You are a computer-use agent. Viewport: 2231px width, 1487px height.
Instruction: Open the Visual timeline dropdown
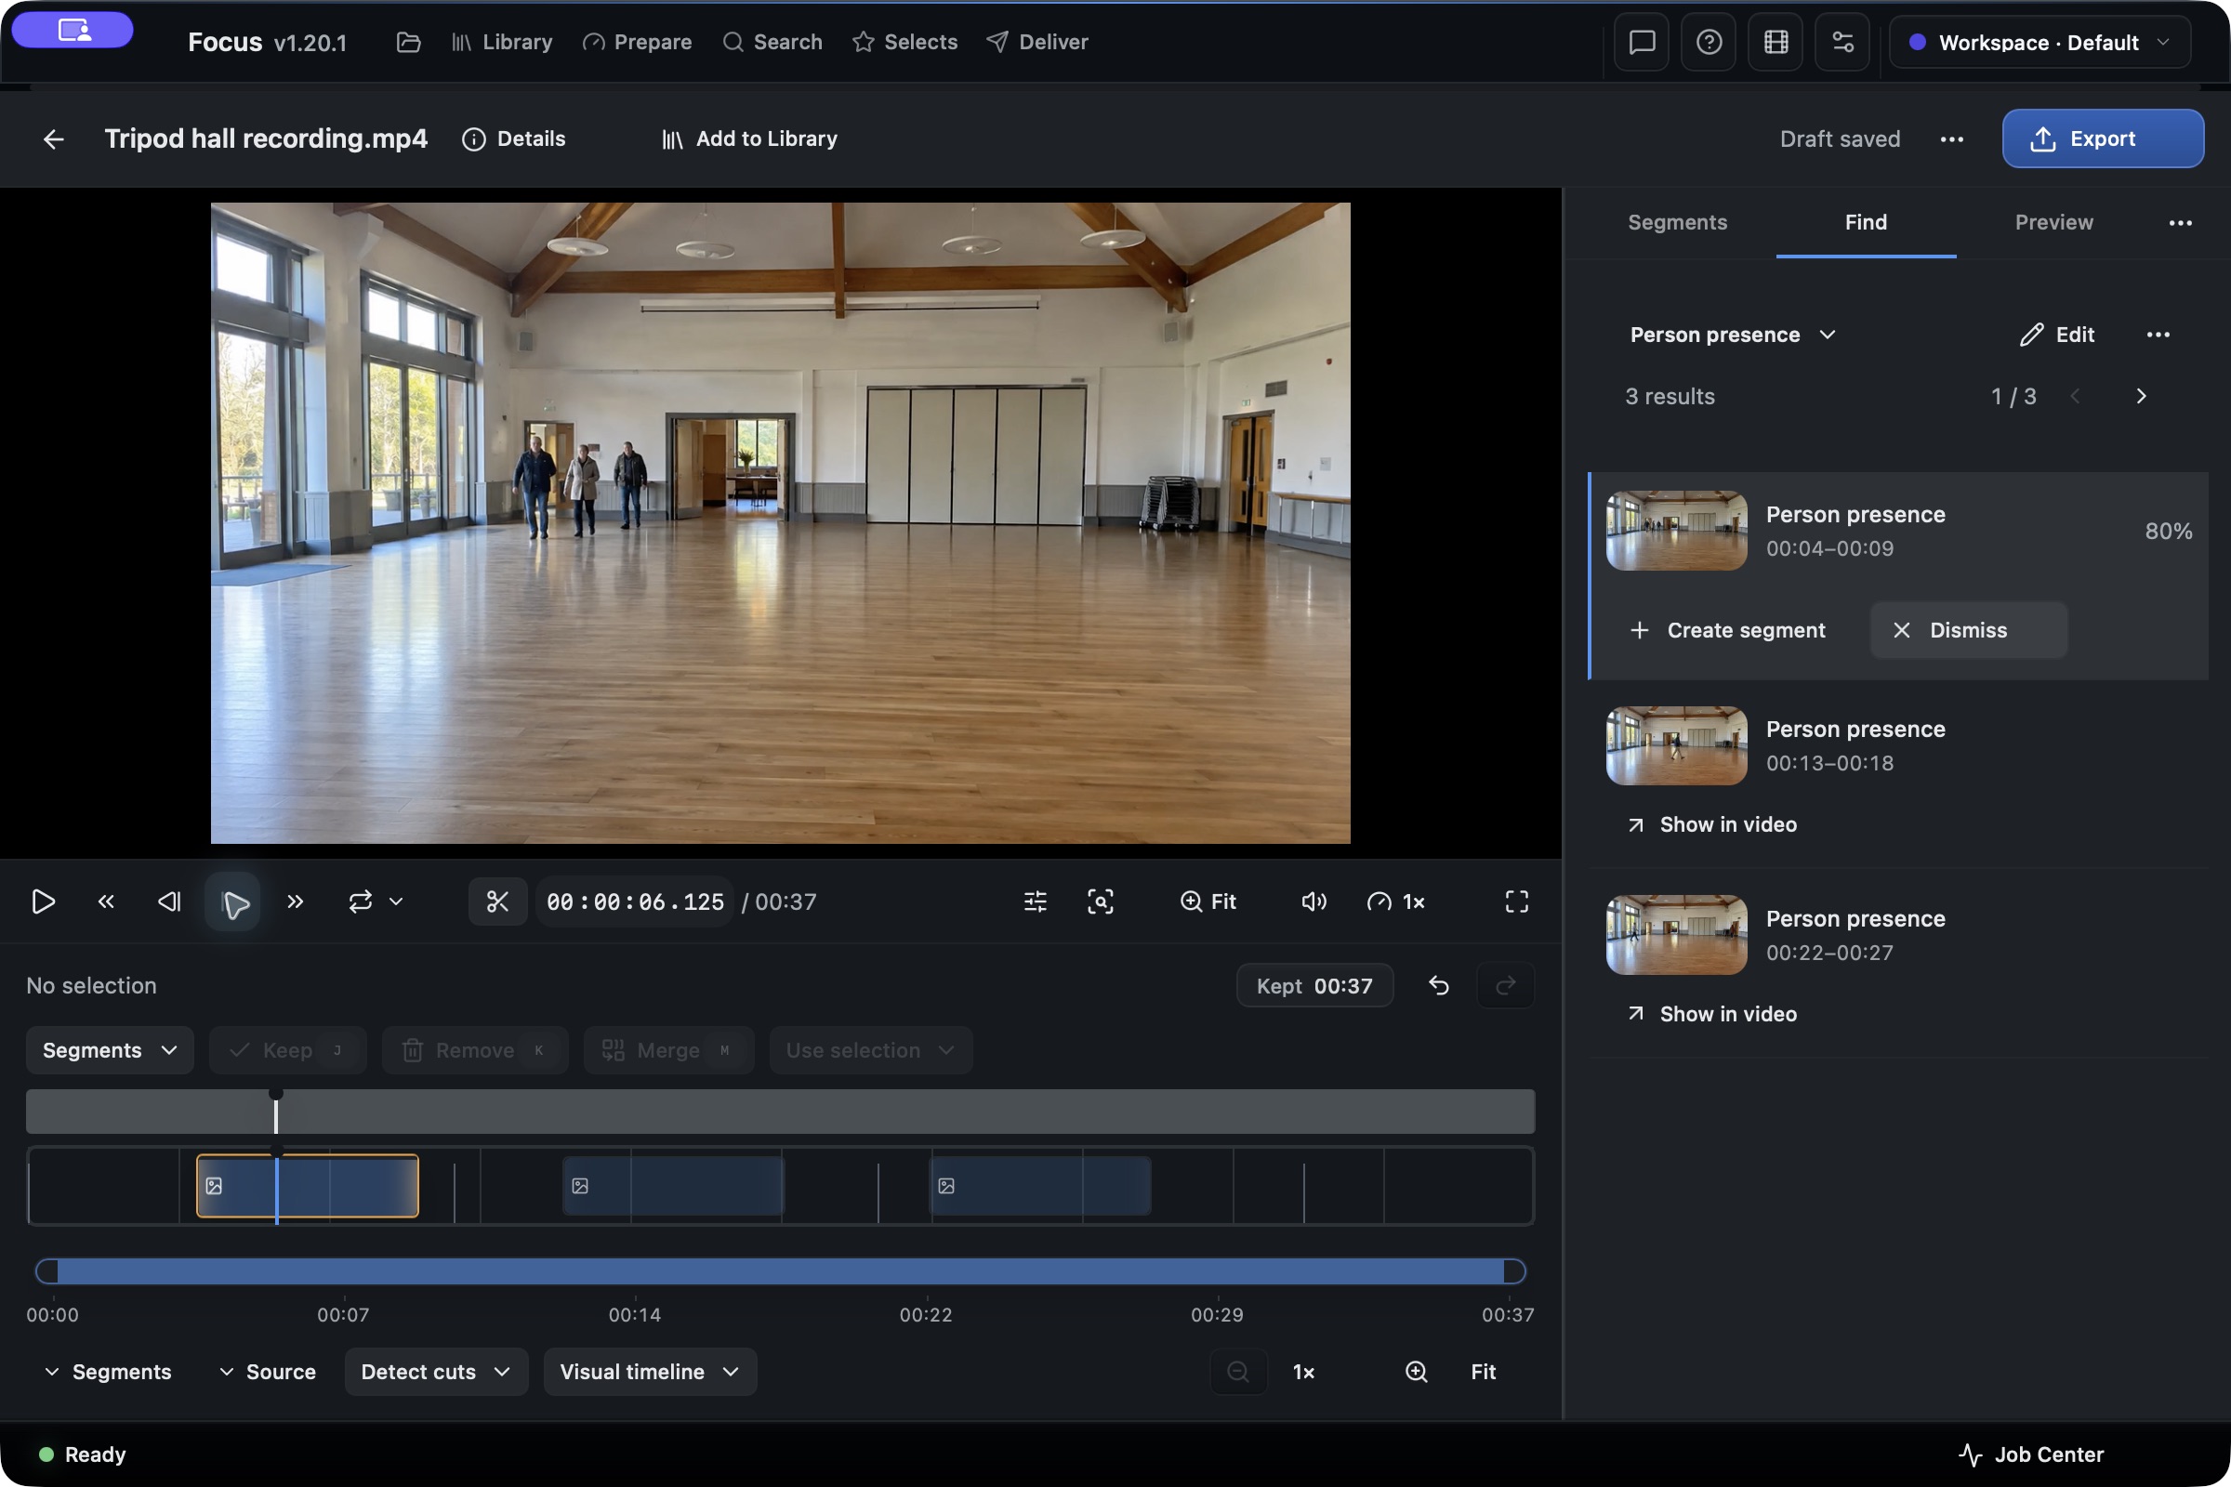[650, 1372]
